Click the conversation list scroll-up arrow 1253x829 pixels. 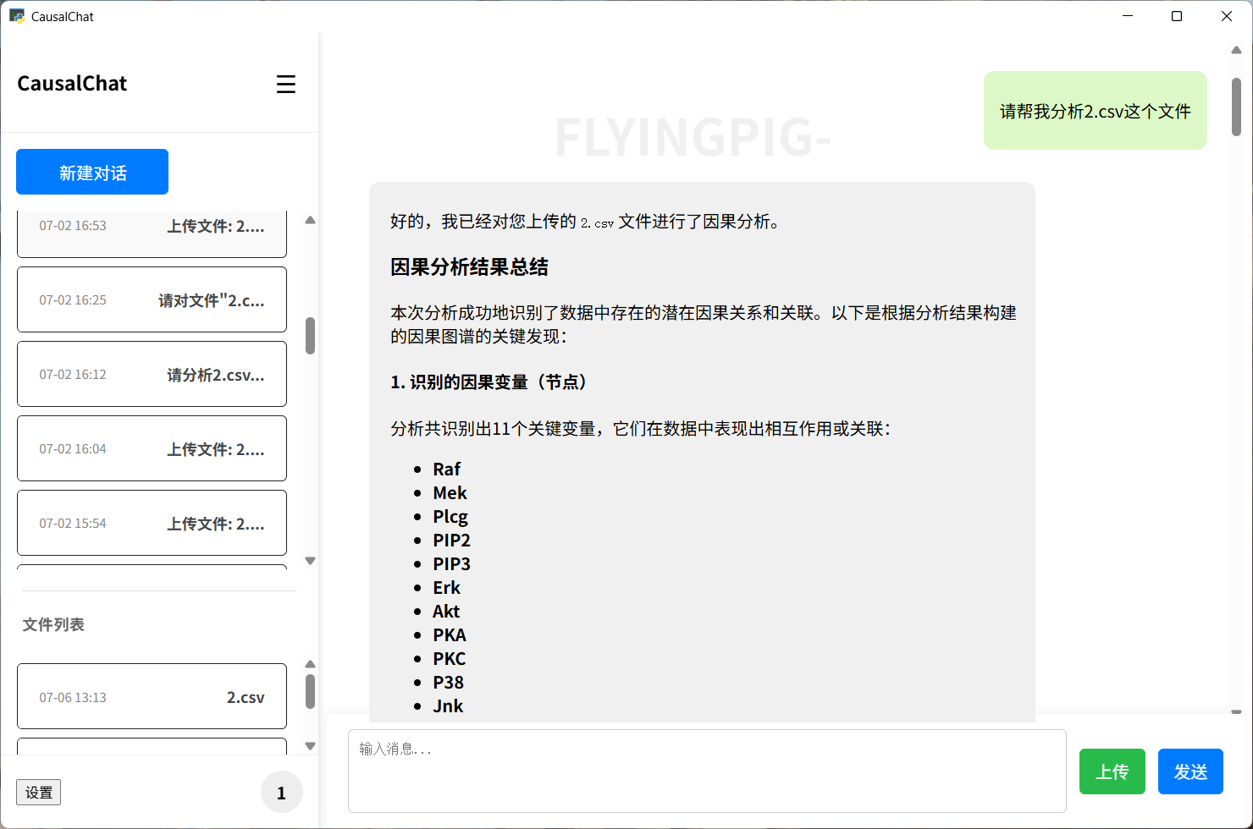click(x=310, y=220)
